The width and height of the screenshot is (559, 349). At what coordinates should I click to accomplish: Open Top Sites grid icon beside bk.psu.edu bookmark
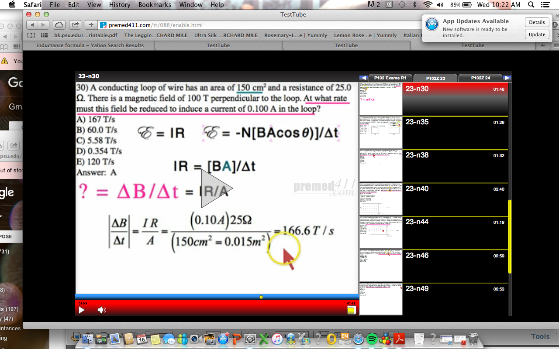click(44, 35)
